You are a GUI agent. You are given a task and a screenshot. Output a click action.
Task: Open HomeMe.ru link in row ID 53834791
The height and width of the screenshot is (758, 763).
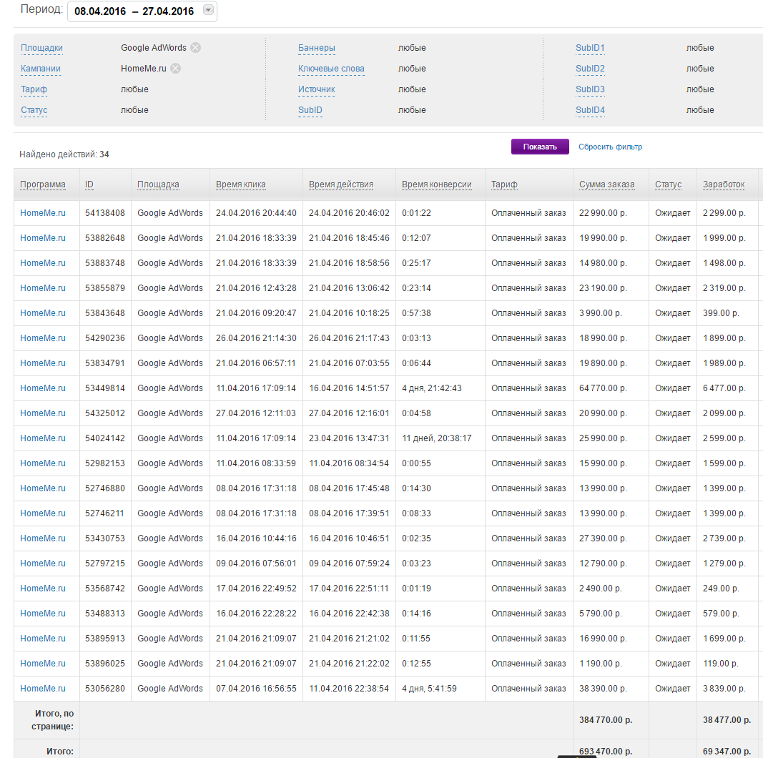[43, 363]
